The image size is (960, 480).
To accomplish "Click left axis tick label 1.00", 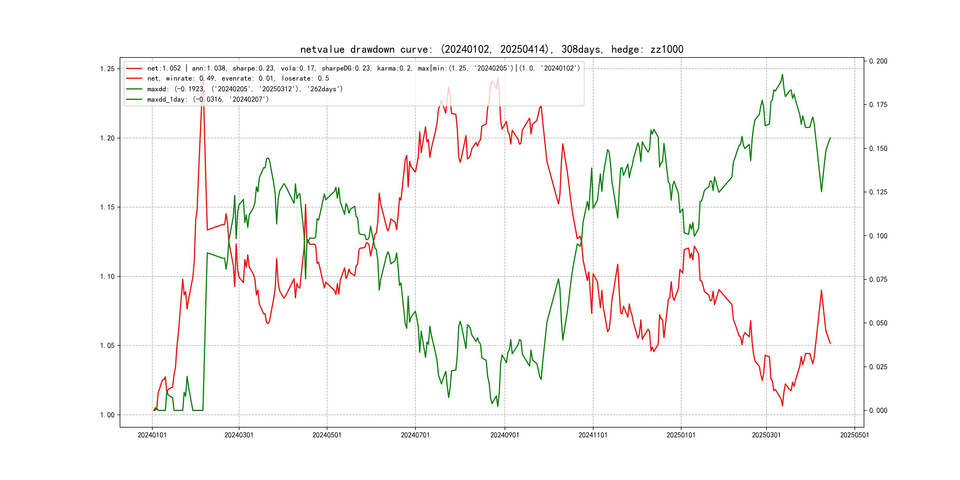I will (x=107, y=415).
